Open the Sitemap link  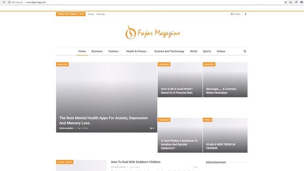click(x=101, y=14)
